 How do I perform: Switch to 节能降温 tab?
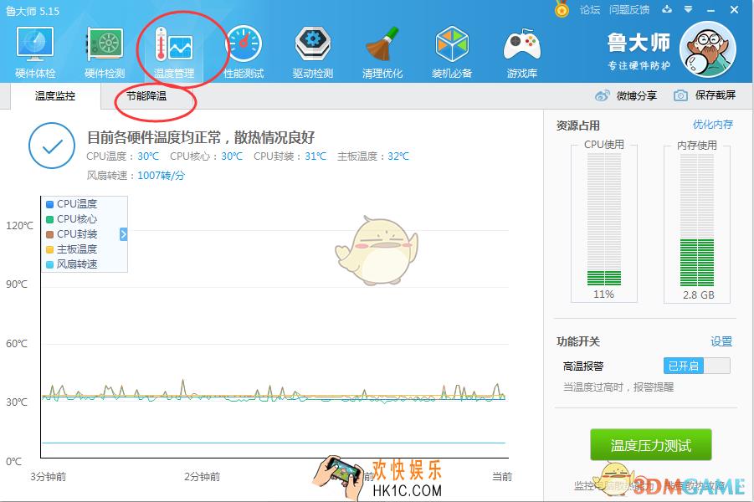[x=146, y=96]
